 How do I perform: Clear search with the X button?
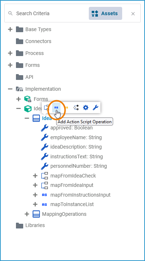pyautogui.click(x=133, y=14)
